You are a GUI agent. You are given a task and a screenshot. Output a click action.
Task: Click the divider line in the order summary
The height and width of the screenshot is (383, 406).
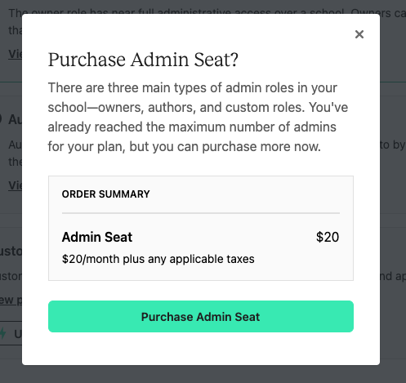point(201,213)
